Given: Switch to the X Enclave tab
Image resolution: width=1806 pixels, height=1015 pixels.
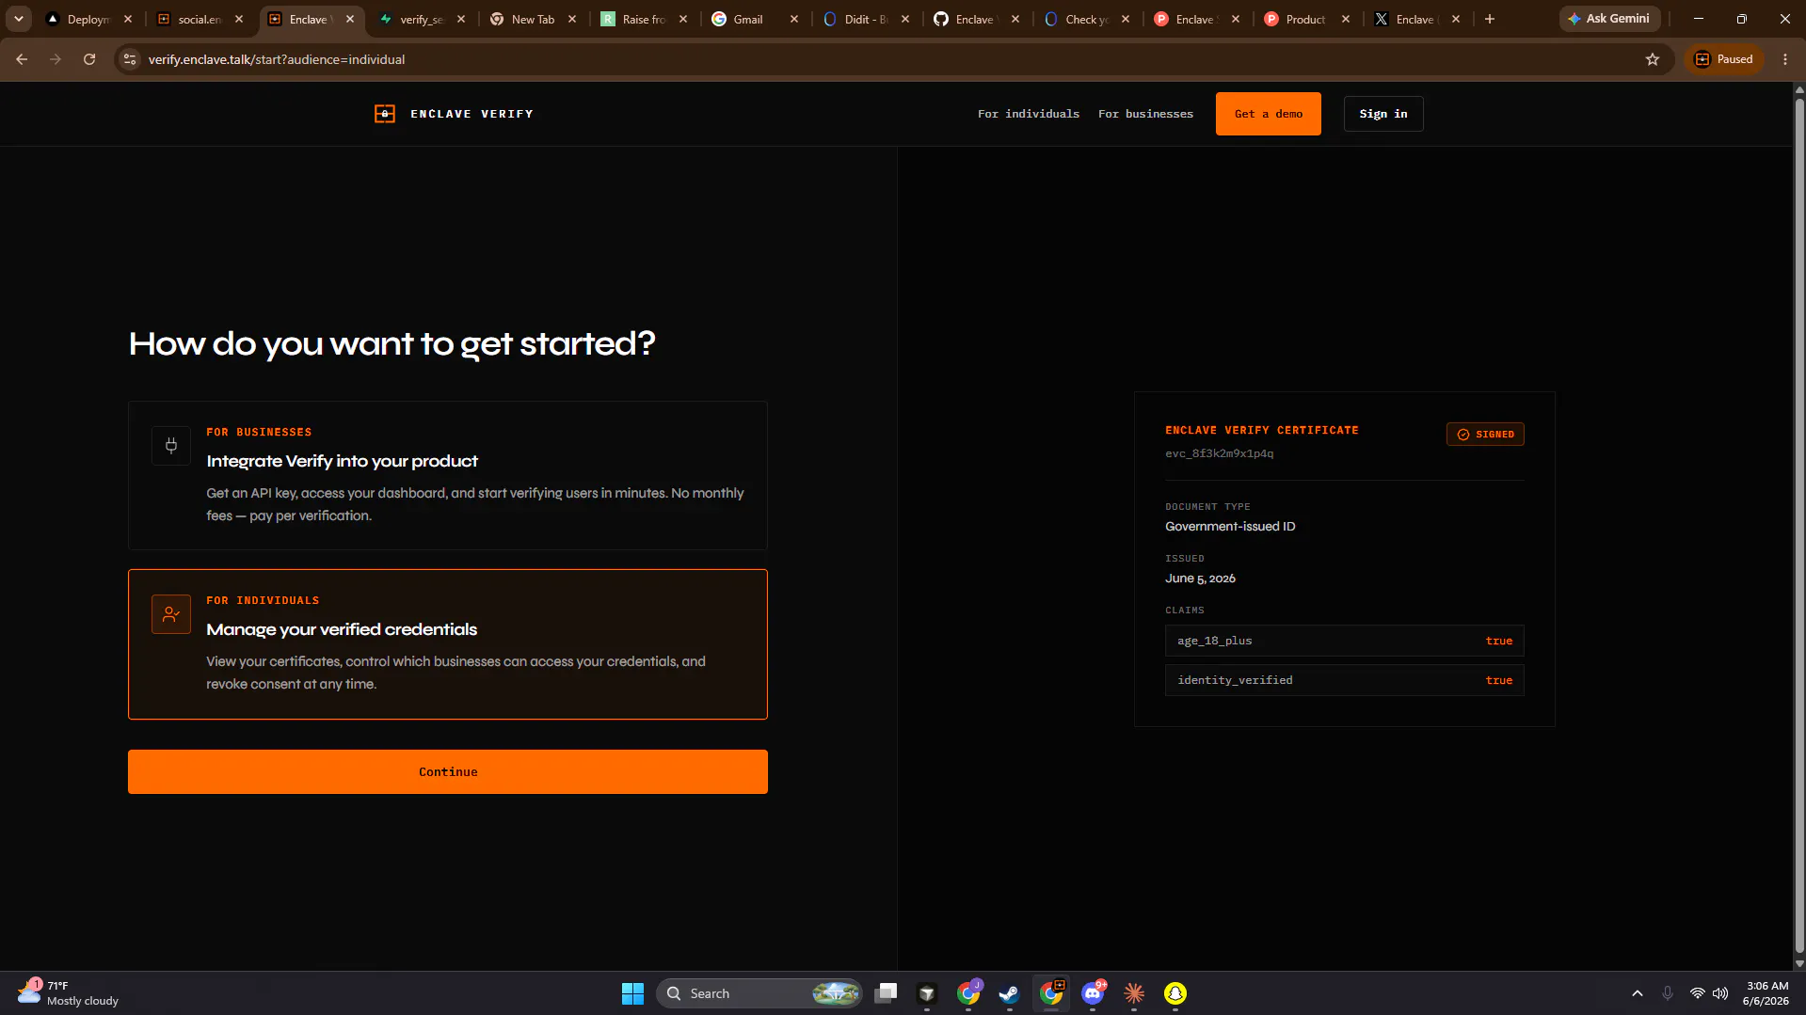Looking at the screenshot, I should point(1414,19).
